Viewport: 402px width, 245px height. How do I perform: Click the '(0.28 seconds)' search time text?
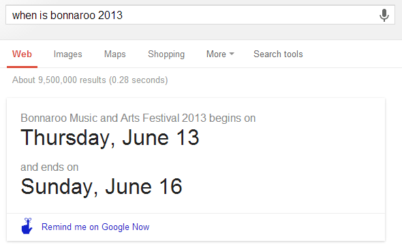138,80
